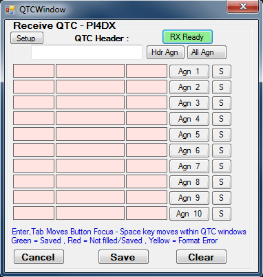Click the S button beside Agn 8

(222, 182)
